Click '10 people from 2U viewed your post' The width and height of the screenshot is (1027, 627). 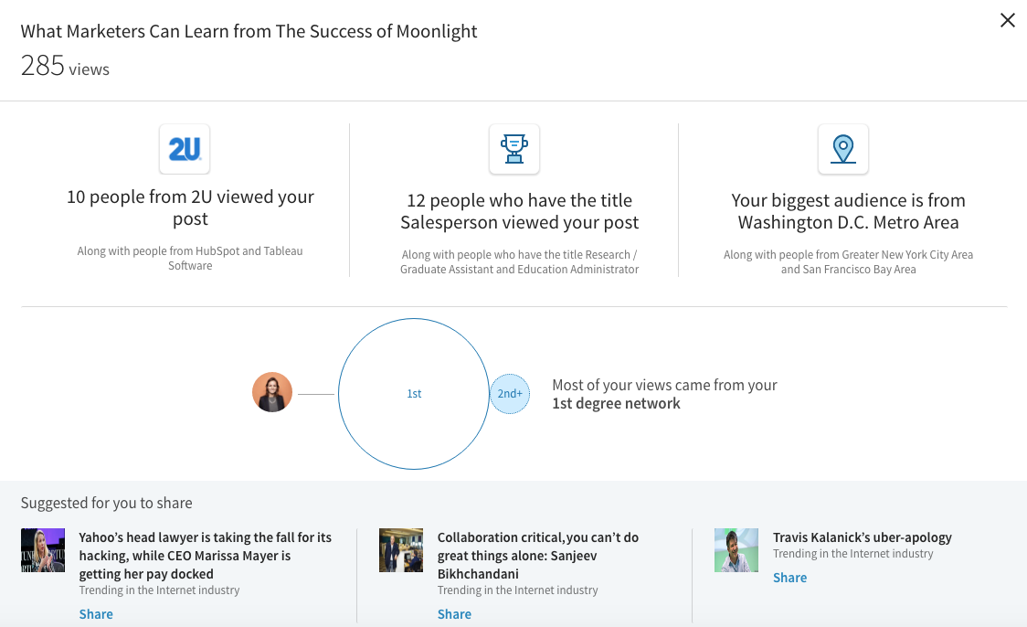pyautogui.click(x=190, y=207)
